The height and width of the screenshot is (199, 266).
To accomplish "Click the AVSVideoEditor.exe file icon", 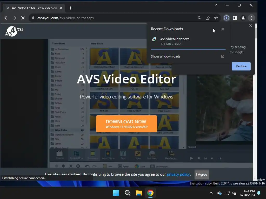I will pos(154,39).
